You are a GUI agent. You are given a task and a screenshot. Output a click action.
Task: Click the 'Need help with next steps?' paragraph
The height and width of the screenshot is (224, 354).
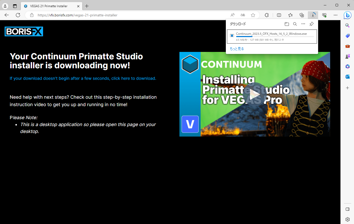pyautogui.click(x=83, y=101)
